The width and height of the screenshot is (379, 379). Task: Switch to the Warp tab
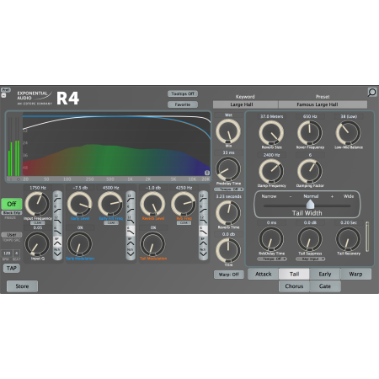(355, 274)
